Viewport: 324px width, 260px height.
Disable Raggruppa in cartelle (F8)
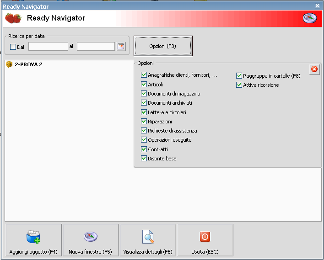(239, 76)
